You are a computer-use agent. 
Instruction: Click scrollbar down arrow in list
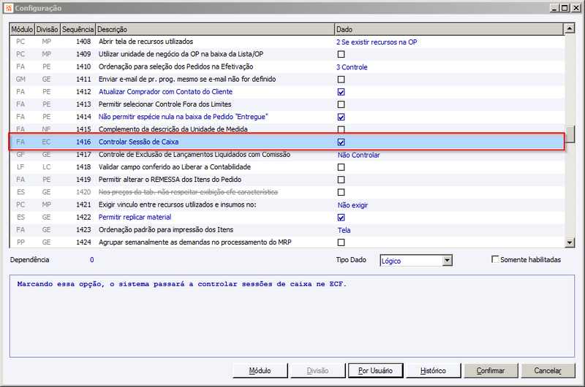(x=570, y=242)
